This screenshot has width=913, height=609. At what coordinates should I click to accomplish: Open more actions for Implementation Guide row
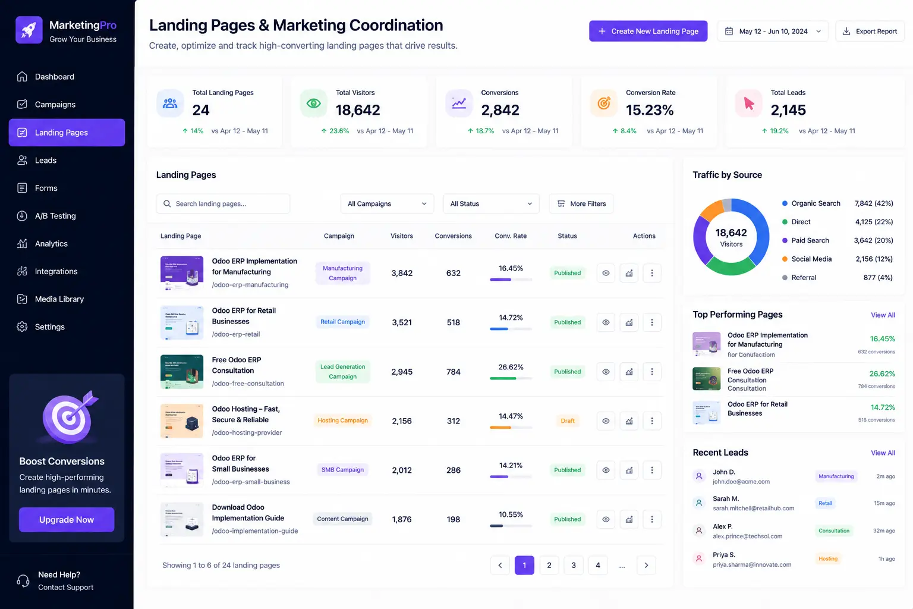(652, 519)
